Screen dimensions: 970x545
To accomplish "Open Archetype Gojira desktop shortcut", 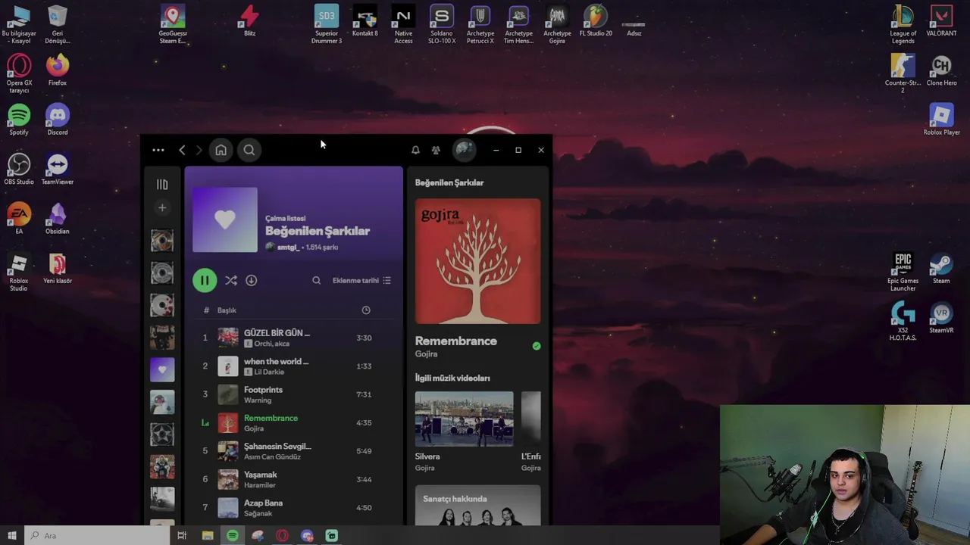I will pyautogui.click(x=557, y=25).
